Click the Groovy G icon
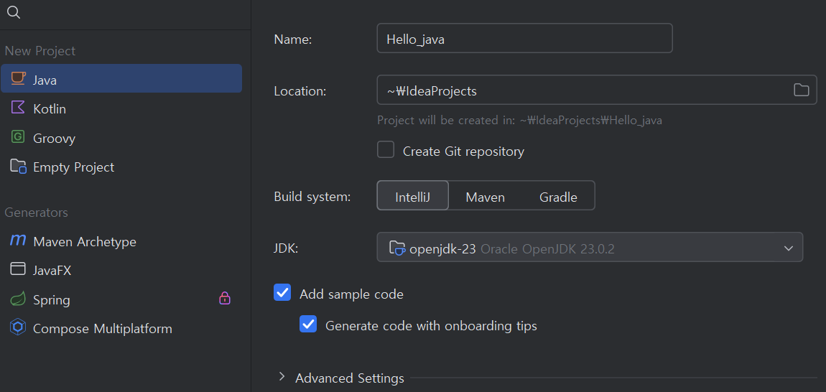This screenshot has height=392, width=826. click(x=18, y=137)
